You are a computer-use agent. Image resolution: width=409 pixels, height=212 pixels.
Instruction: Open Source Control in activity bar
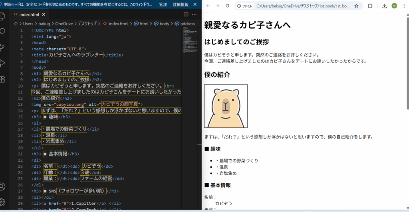2,47
